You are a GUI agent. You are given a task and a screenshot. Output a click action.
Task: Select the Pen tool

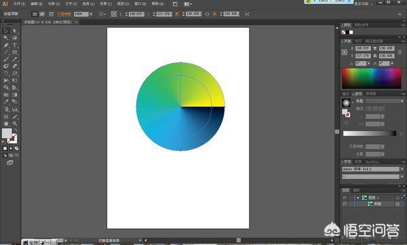(6, 45)
